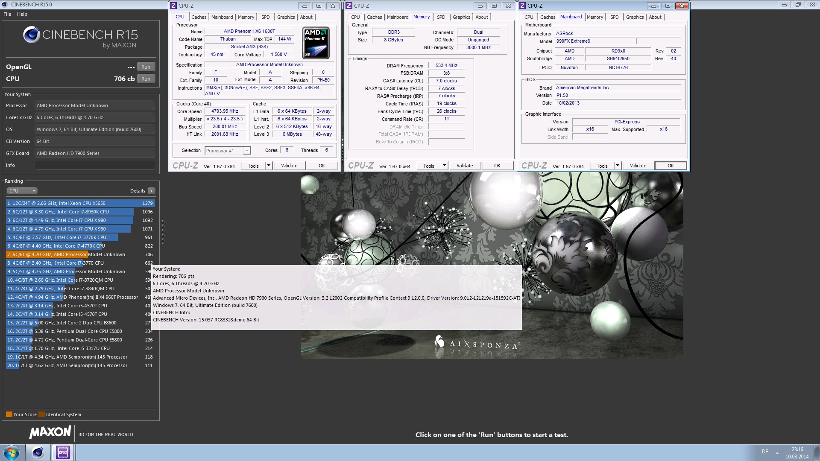The width and height of the screenshot is (820, 461).
Task: Click OK in Memory CPU-Z window
Action: pos(498,166)
